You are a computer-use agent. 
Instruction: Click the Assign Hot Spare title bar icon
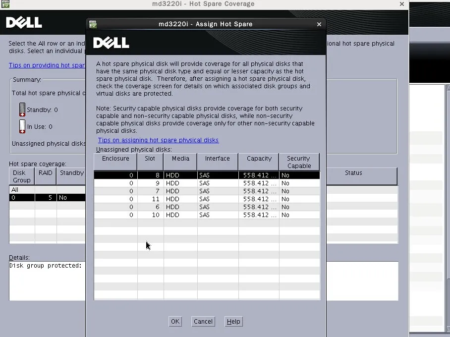(x=93, y=24)
